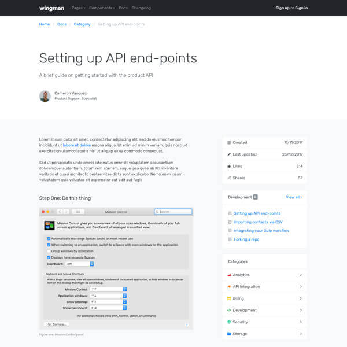Click the Security shield icon

pos(229,322)
